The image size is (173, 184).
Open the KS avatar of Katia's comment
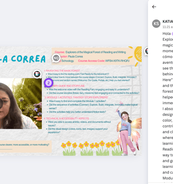coord(156,24)
